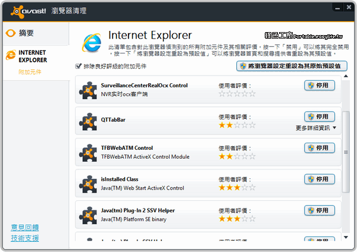Select the QTTabBar name text
The height and width of the screenshot is (252, 357).
pos(113,119)
